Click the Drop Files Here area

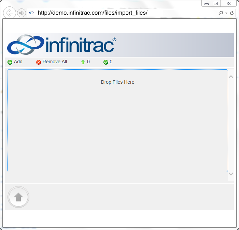(117, 121)
